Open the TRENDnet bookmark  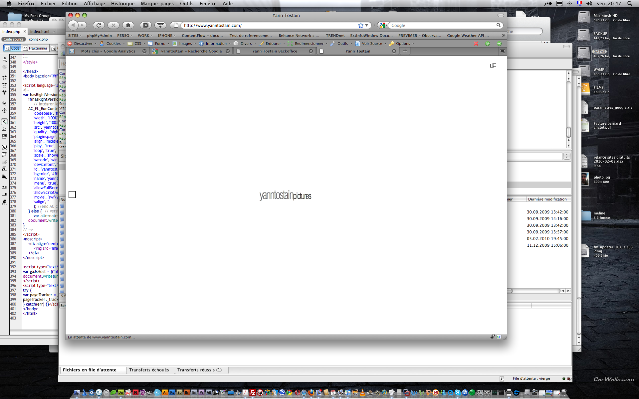pyautogui.click(x=335, y=36)
